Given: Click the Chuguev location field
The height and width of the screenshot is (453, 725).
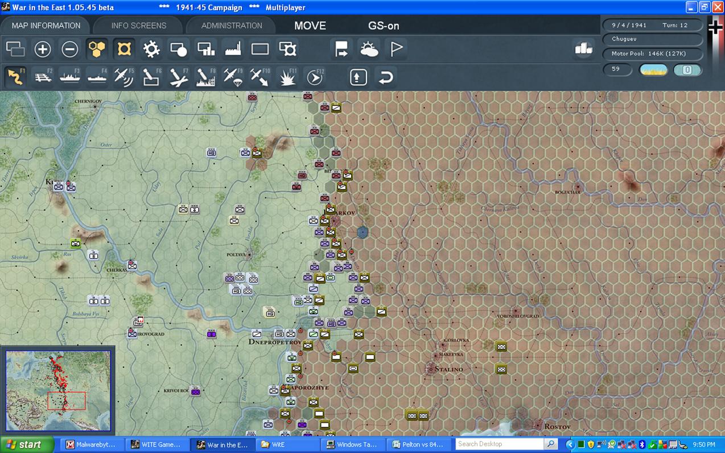Looking at the screenshot, I should pos(653,39).
